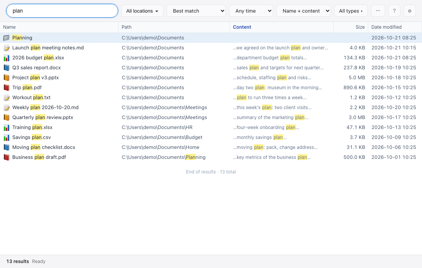Click the date '2026-10-21 10:15'
Image resolution: width=422 pixels, height=268 pixels.
(394, 48)
